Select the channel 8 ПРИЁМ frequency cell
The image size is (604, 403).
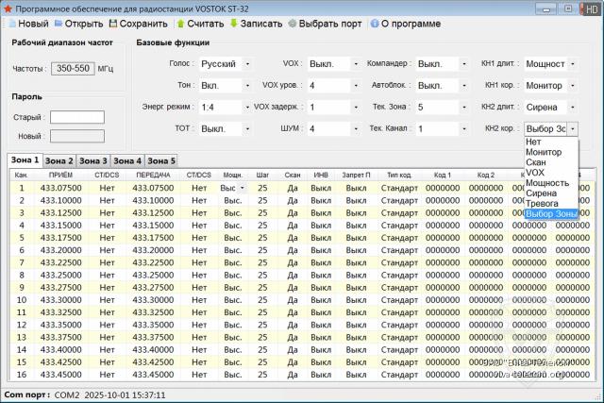pos(60,275)
